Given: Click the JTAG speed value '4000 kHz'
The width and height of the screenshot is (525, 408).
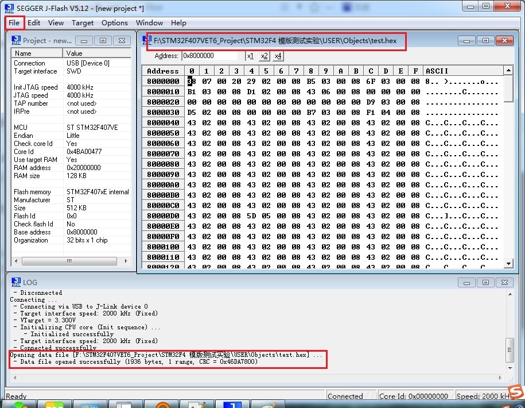Looking at the screenshot, I should 80,95.
